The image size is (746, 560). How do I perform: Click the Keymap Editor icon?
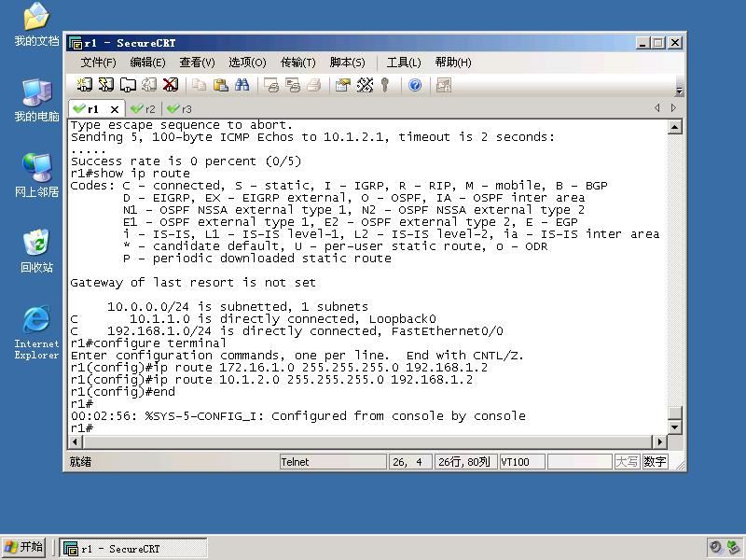[365, 85]
